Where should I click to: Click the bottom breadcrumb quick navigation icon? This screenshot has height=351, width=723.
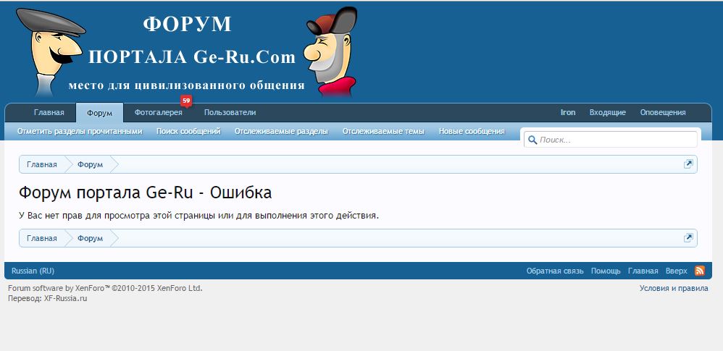pos(688,237)
